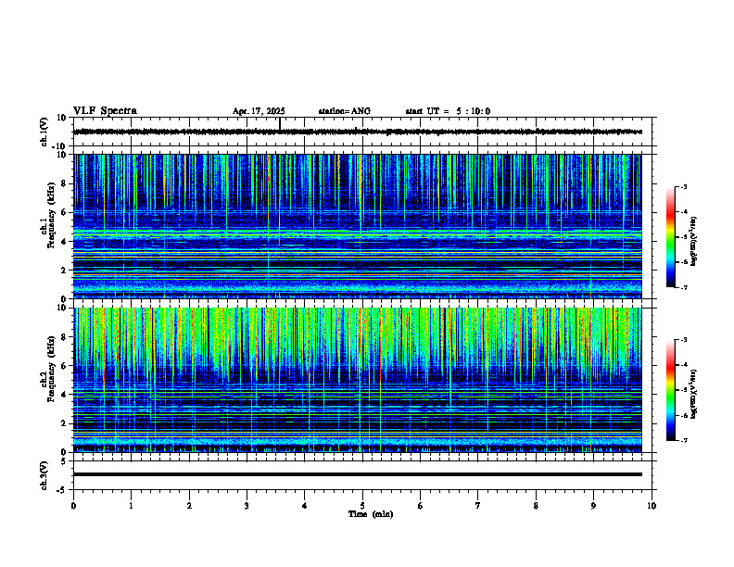
Task: Click the "8" kHz tick on ch.2 frequency axis
Action: 64,337
